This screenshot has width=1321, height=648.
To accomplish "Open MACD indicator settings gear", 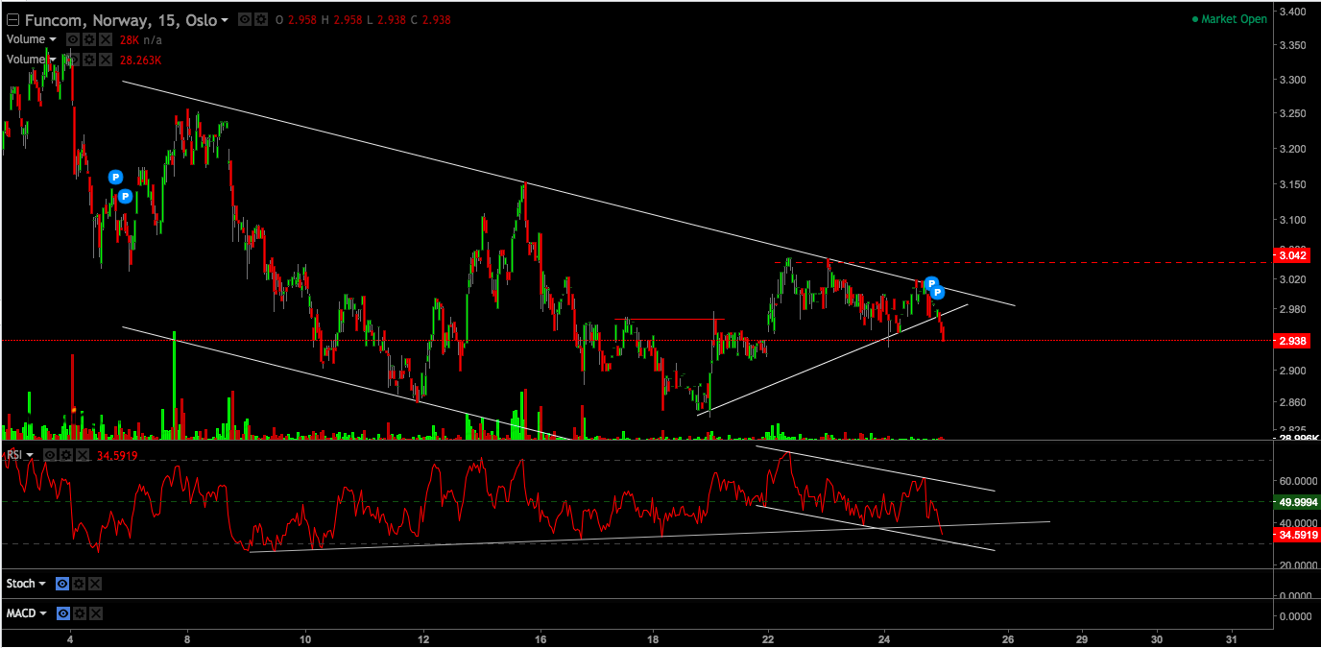I will pos(79,612).
